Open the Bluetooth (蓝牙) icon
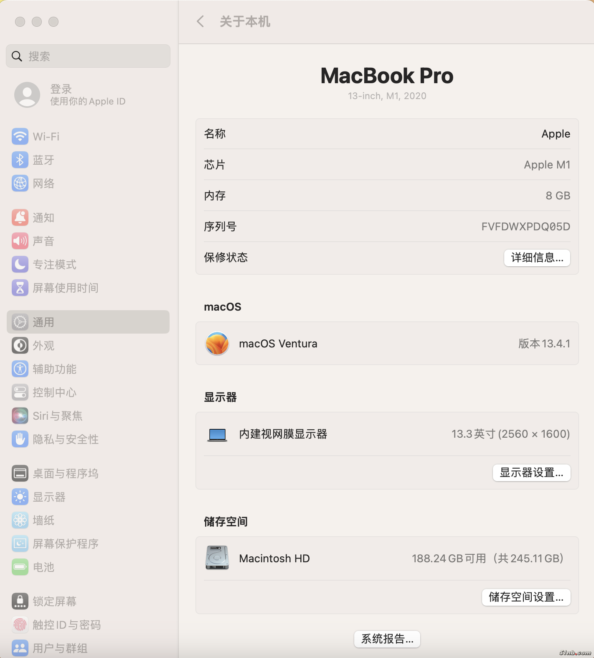Image resolution: width=594 pixels, height=658 pixels. coord(20,160)
